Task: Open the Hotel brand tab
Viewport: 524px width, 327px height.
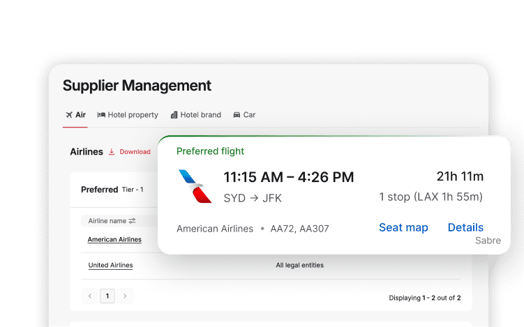Action: 200,115
